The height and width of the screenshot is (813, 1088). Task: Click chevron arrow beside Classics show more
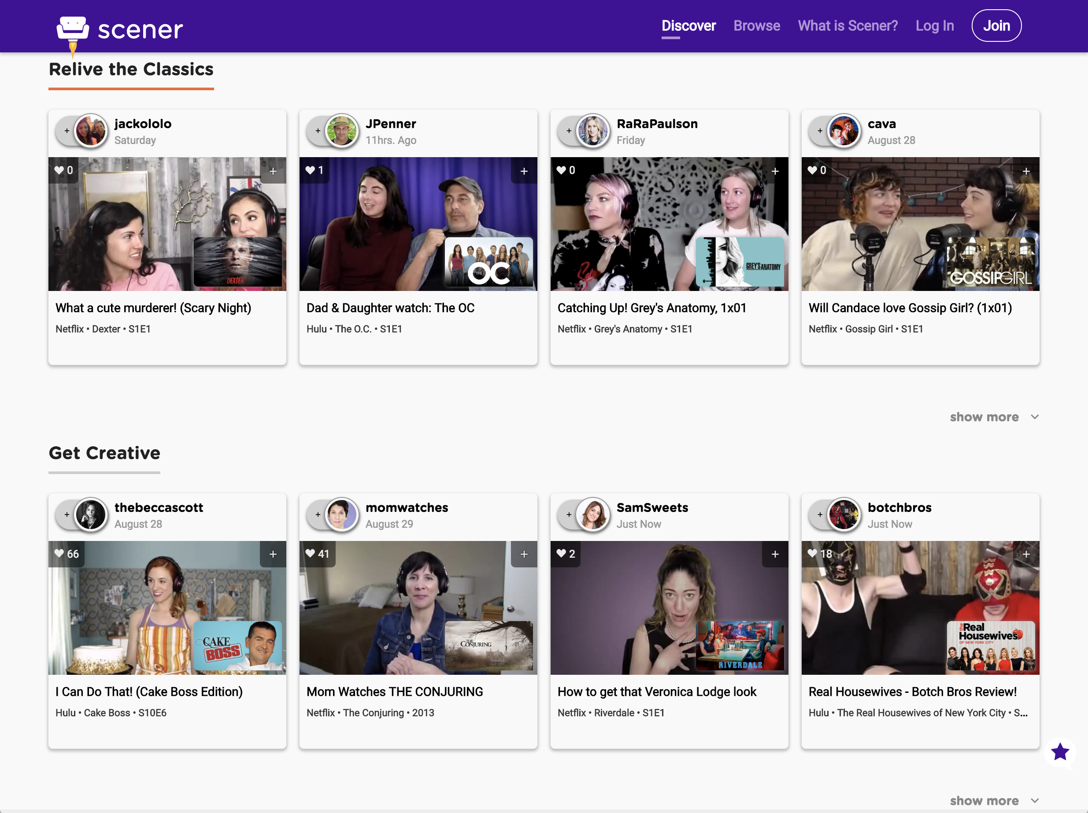coord(1035,417)
